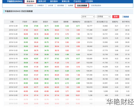
Task: Click the 9.22 amplitude value in the 2018-12-18 row
Action: [117, 59]
